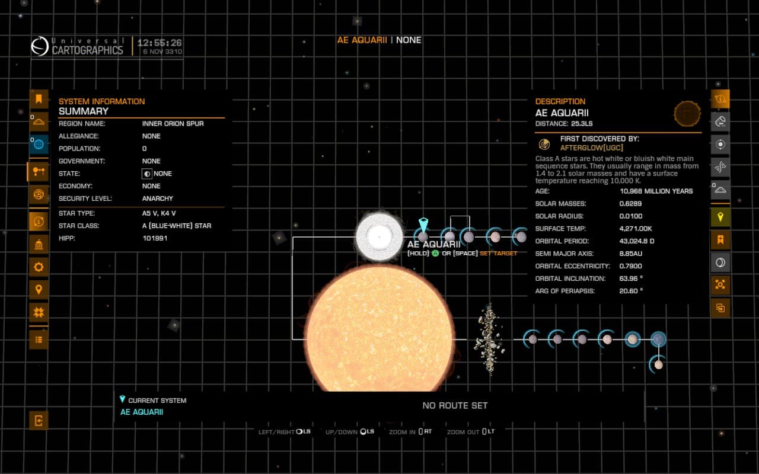The width and height of the screenshot is (759, 474).
Task: Open the list view icon in left sidebar
Action: (x=39, y=340)
